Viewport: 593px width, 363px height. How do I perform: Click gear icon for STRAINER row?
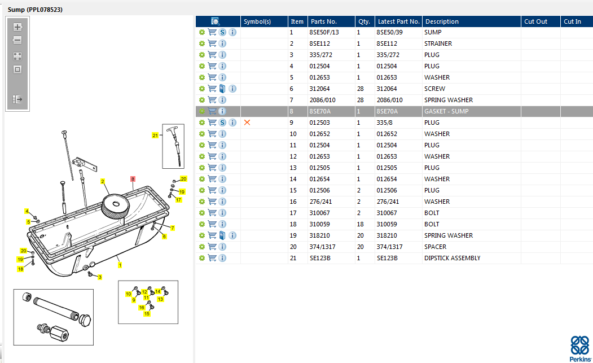[x=202, y=43]
